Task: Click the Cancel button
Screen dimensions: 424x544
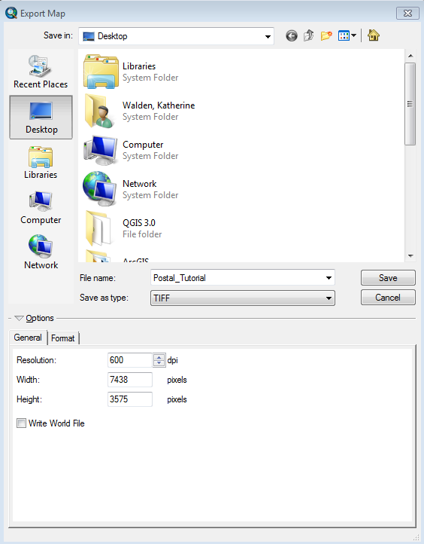Action: click(388, 298)
